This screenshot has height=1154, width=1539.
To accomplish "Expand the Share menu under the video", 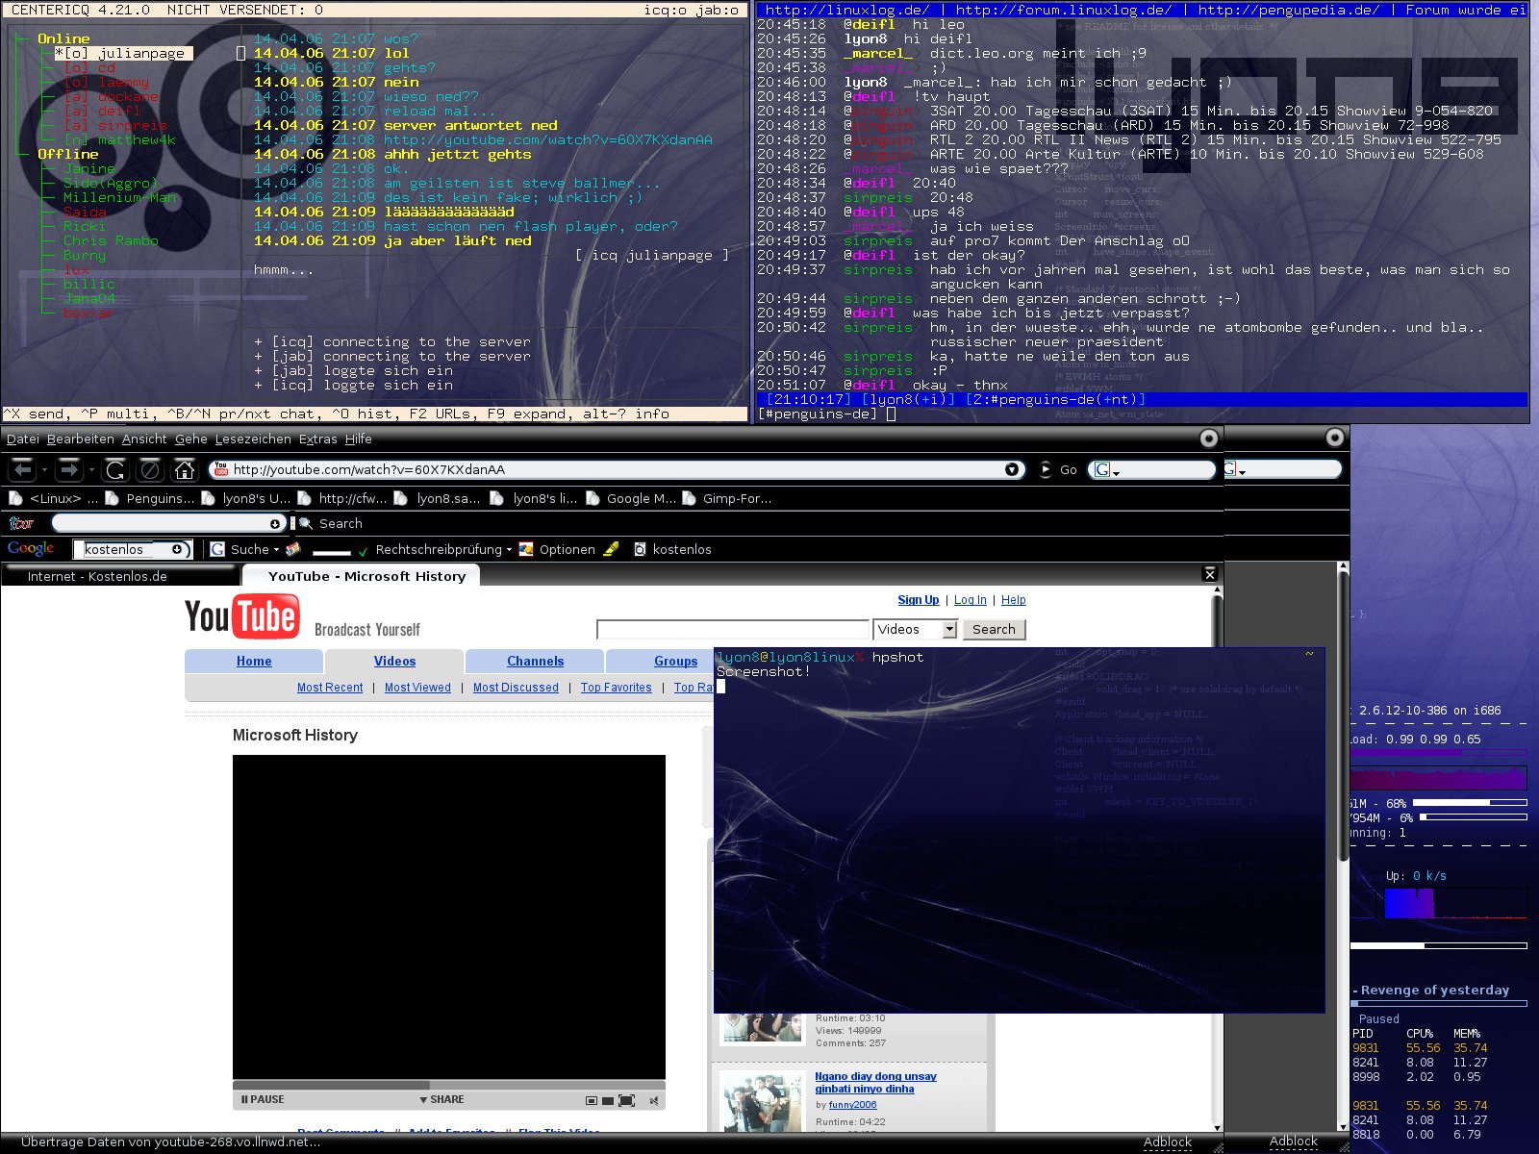I will coord(442,1099).
